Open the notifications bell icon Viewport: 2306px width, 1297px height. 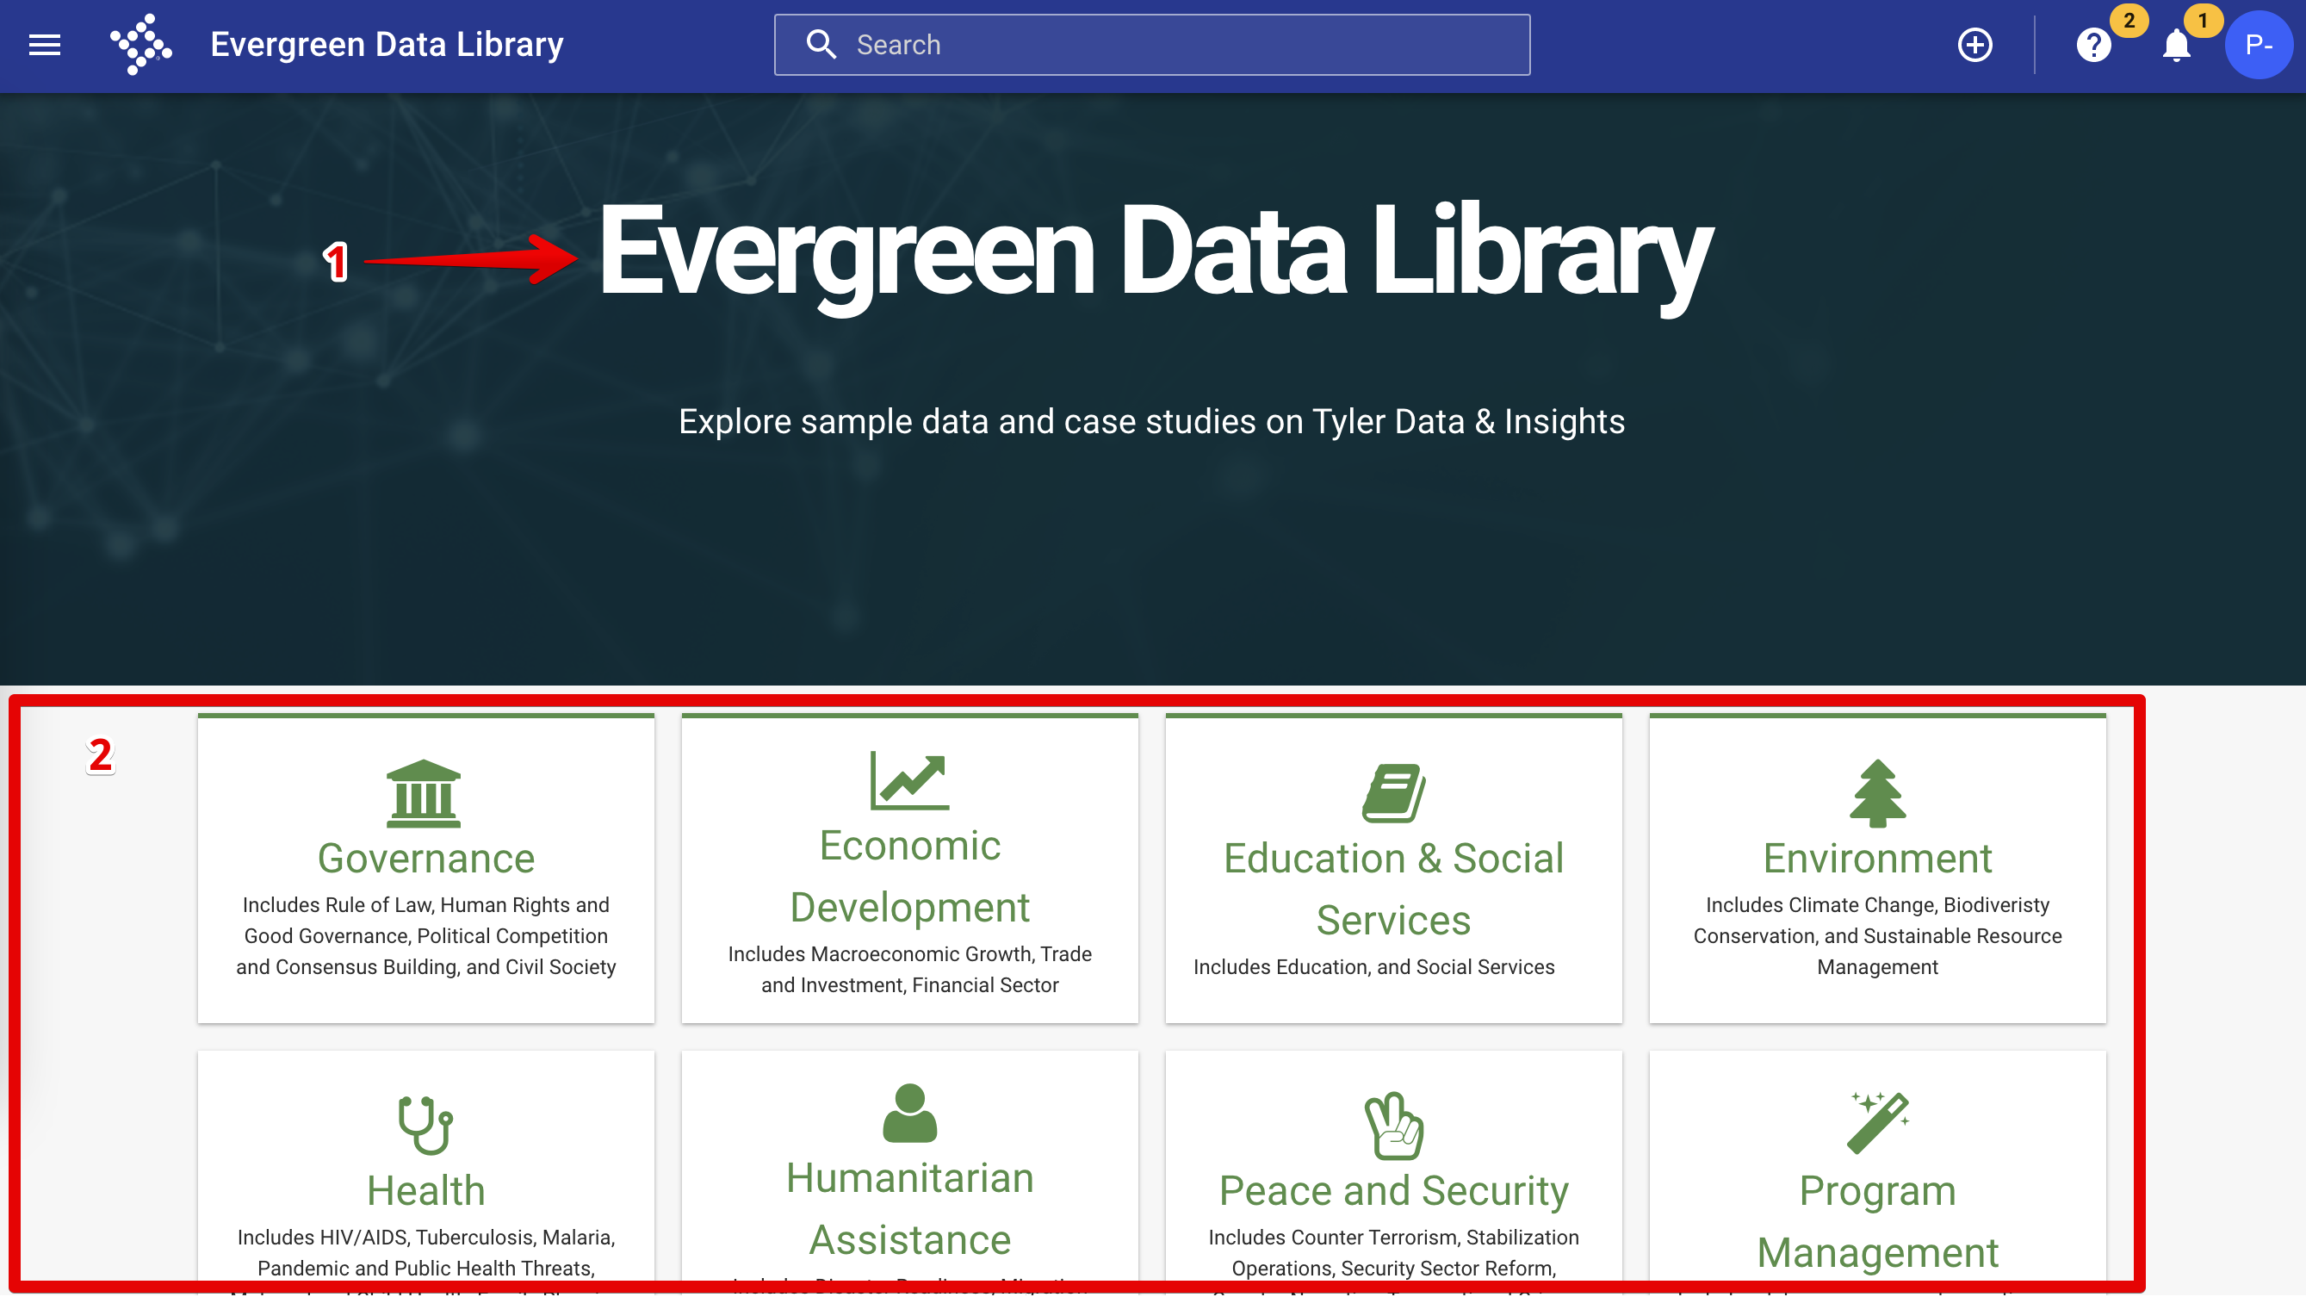tap(2176, 45)
